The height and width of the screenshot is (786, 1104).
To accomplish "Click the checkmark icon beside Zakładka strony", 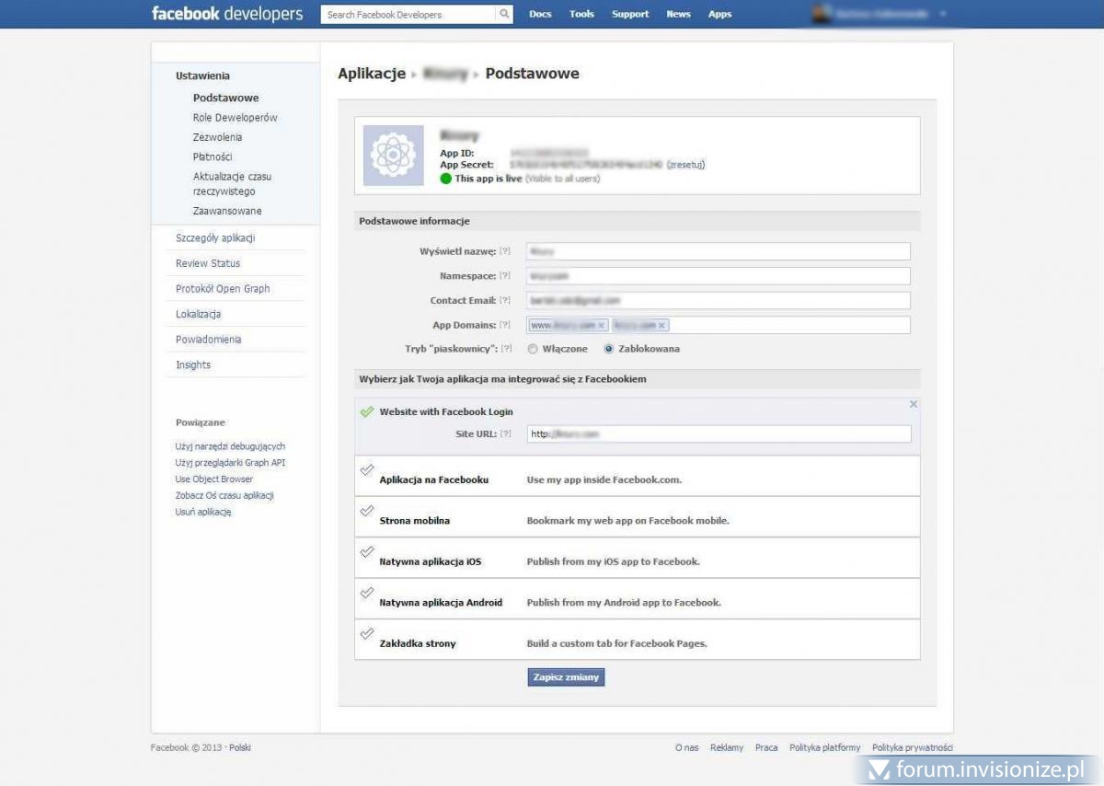I will click(367, 633).
